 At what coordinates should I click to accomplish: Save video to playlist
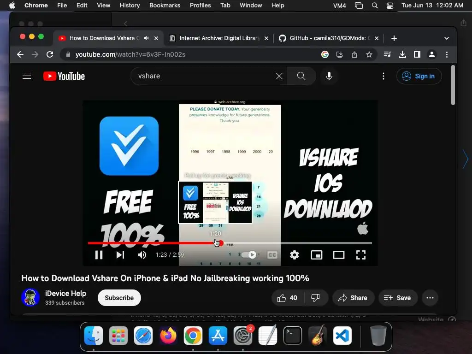click(398, 298)
